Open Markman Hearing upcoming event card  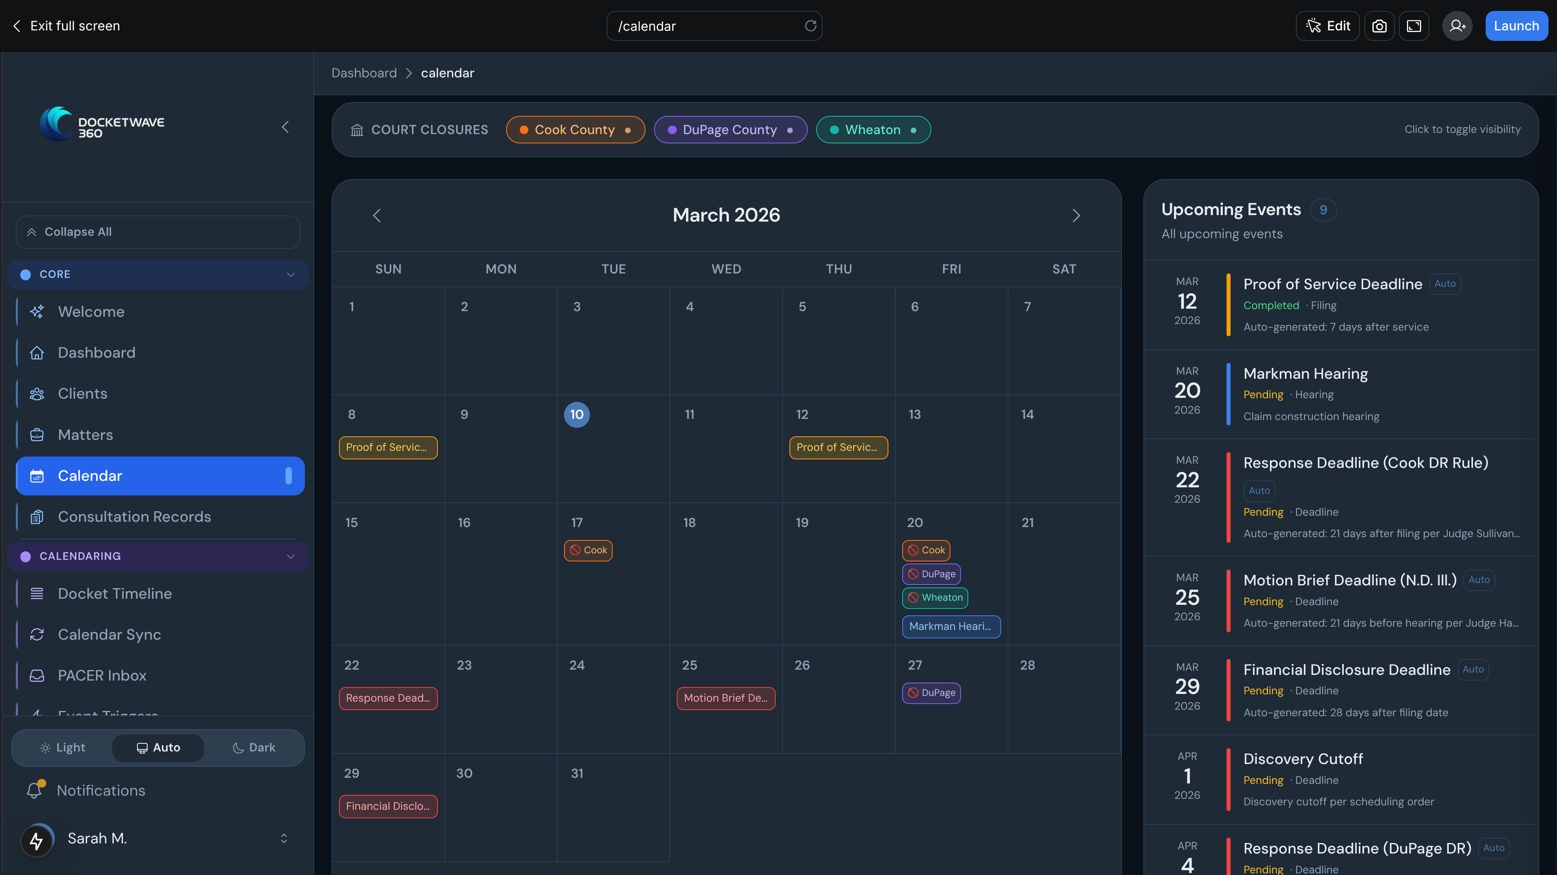click(1340, 394)
